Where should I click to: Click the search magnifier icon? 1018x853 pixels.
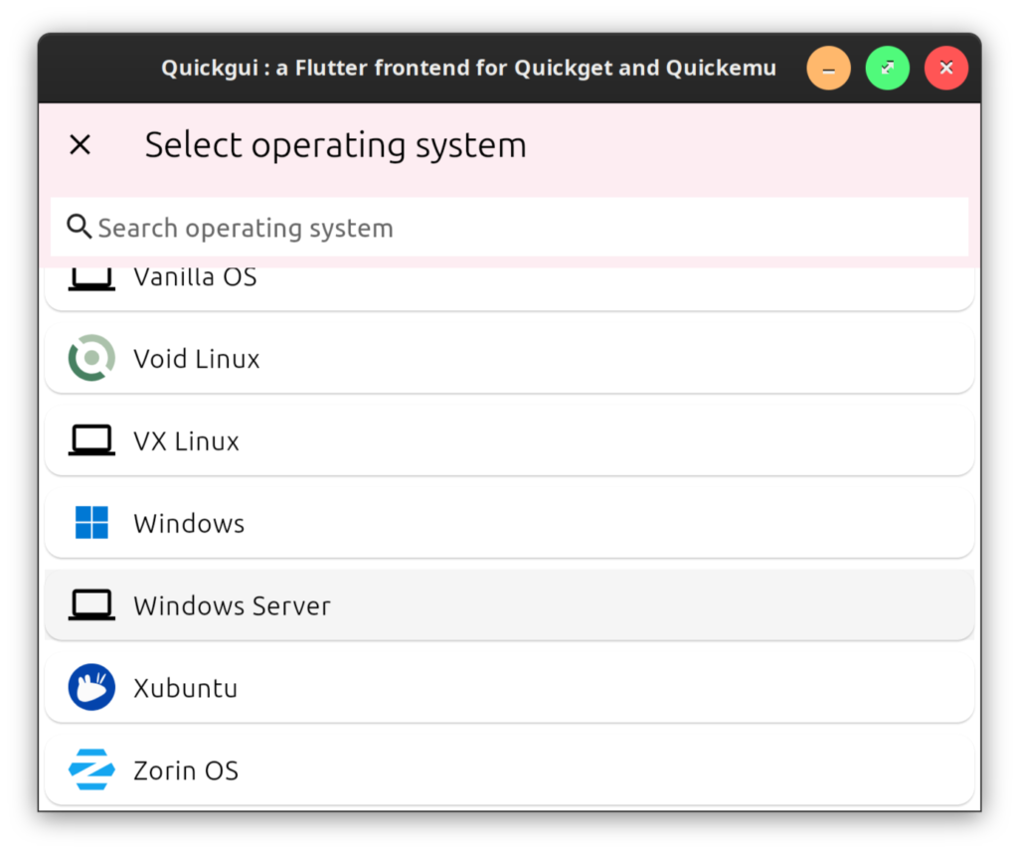point(80,227)
